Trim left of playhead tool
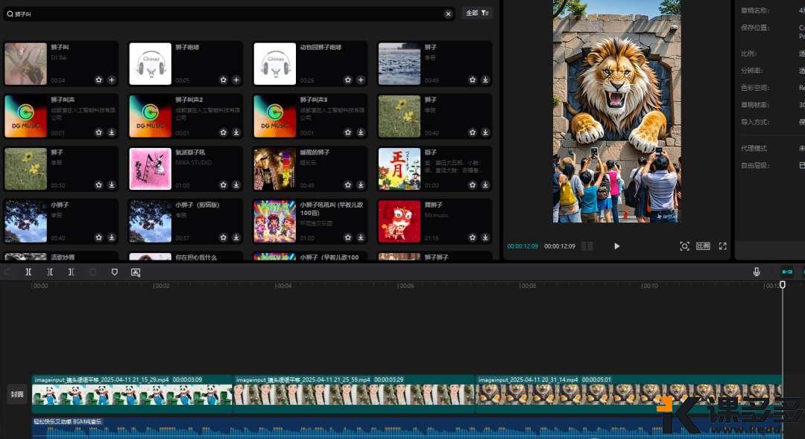Screen dimensions: 805x439 [x=50, y=272]
